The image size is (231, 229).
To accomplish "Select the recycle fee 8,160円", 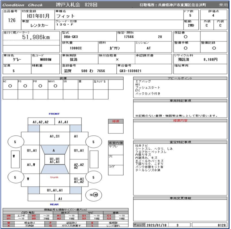I will pyautogui.click(x=210, y=60).
